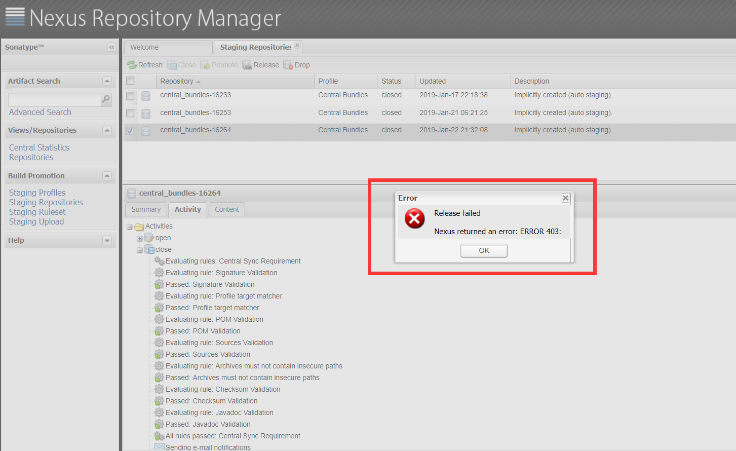Collapse the Sonatype sidebar with double-arrow icon
This screenshot has width=736, height=451.
point(111,47)
